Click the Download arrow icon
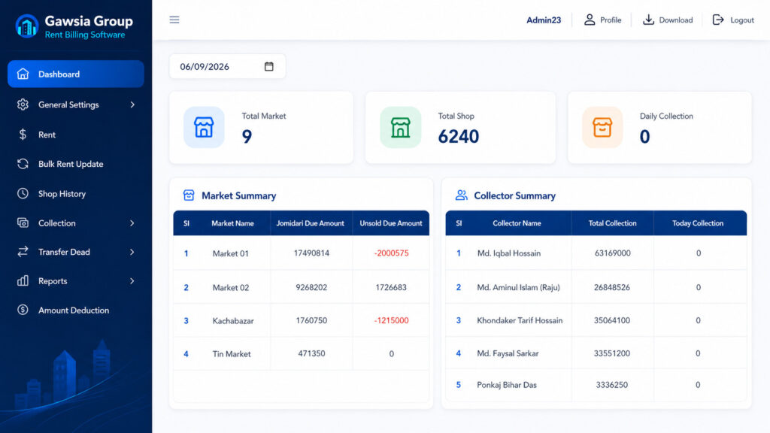The height and width of the screenshot is (433, 770). pos(648,20)
